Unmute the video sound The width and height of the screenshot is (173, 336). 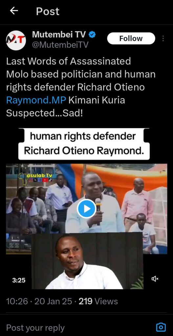[x=155, y=279]
